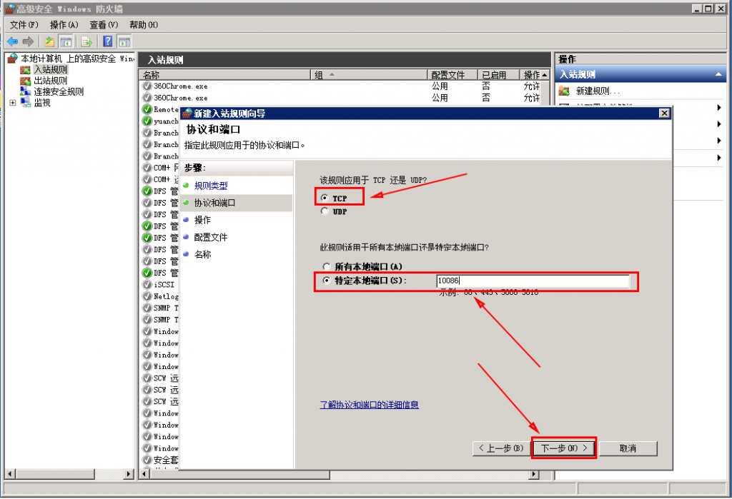
Task: Expand the 监视 tree node
Action: pos(13,103)
